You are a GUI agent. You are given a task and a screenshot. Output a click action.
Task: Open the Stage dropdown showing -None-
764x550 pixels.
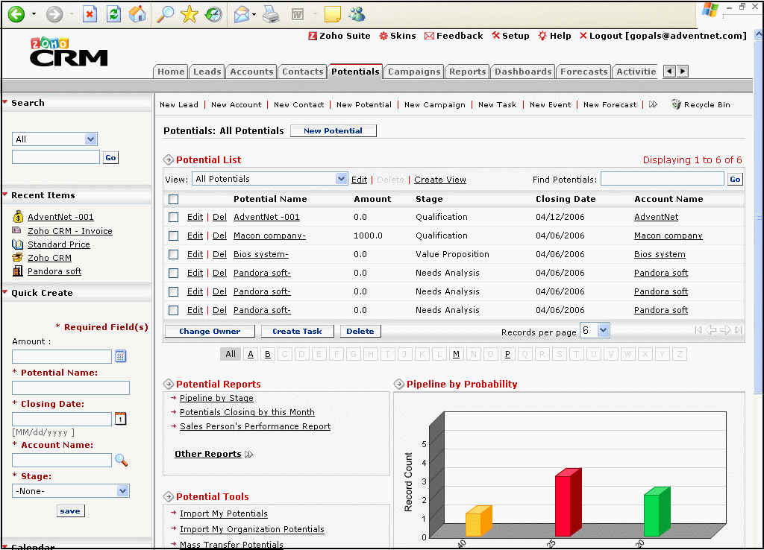point(71,491)
